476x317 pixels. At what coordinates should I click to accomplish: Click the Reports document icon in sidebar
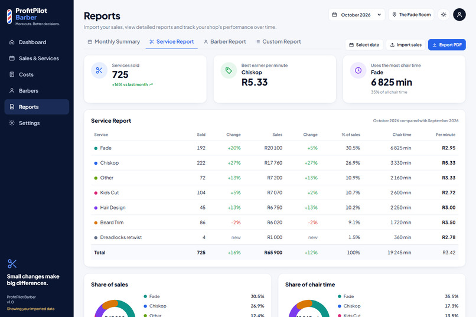coord(12,107)
